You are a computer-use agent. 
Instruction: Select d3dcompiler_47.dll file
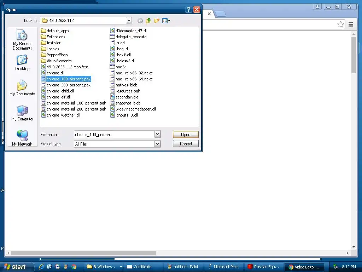point(129,31)
